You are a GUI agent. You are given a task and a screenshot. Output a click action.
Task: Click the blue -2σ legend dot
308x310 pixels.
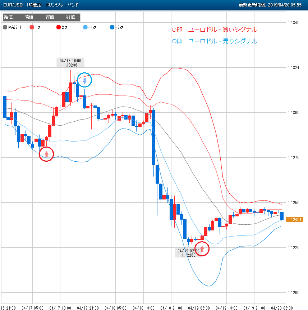tap(112, 27)
